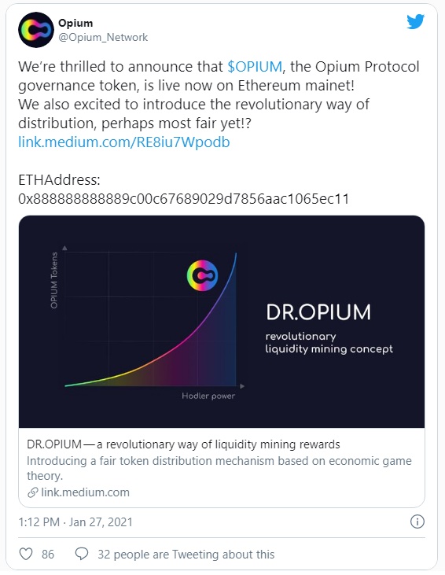The width and height of the screenshot is (445, 575).
Task: Click the 86 likes count
Action: tap(48, 555)
